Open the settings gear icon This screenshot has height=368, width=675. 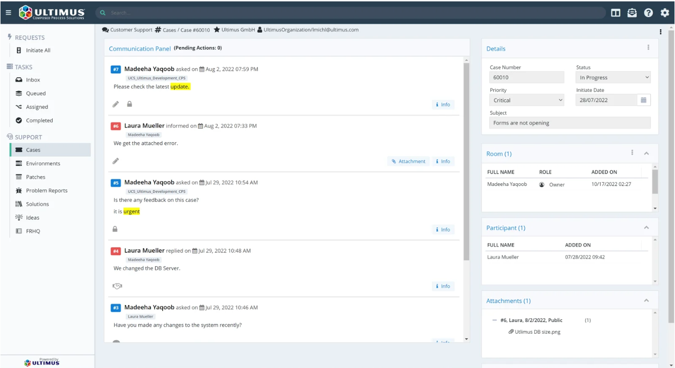click(665, 13)
